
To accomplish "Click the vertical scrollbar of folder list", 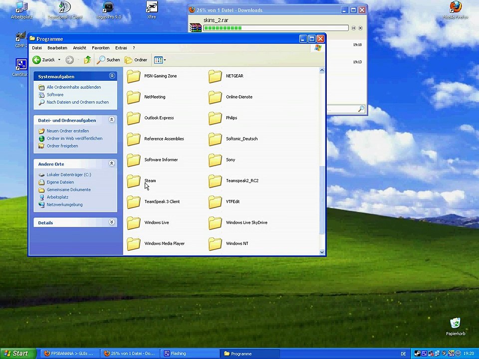I will 322,199.
